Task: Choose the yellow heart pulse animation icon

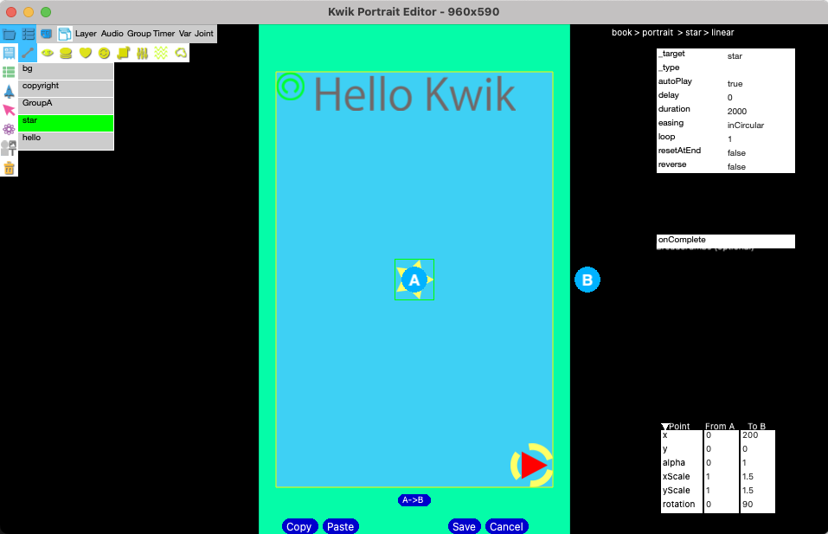Action: tap(85, 53)
